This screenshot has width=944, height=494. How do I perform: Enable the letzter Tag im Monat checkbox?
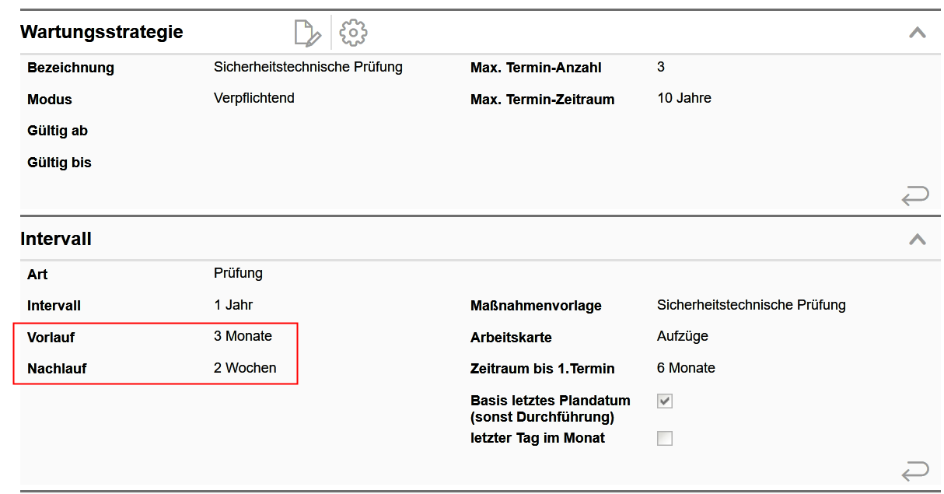click(x=665, y=438)
